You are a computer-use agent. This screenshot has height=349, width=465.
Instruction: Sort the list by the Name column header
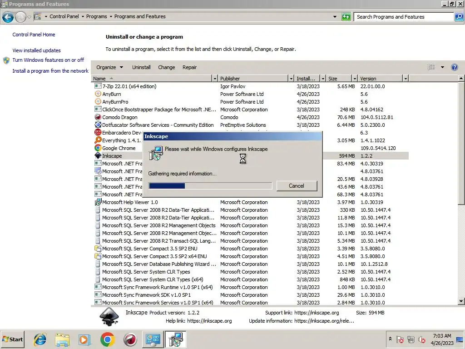click(x=152, y=78)
